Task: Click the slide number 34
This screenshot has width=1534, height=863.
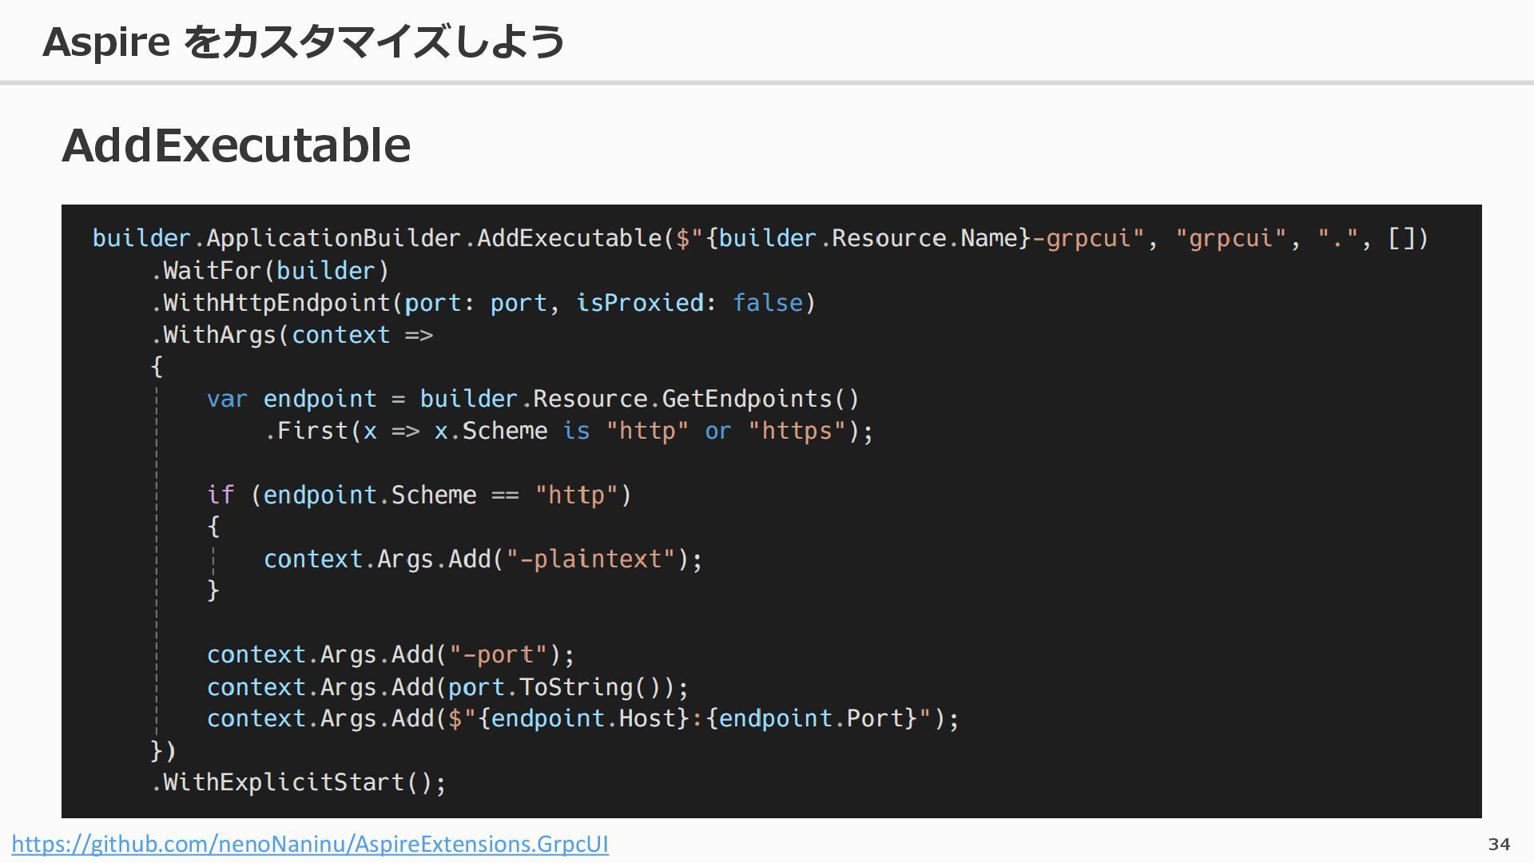Action: coord(1499,844)
